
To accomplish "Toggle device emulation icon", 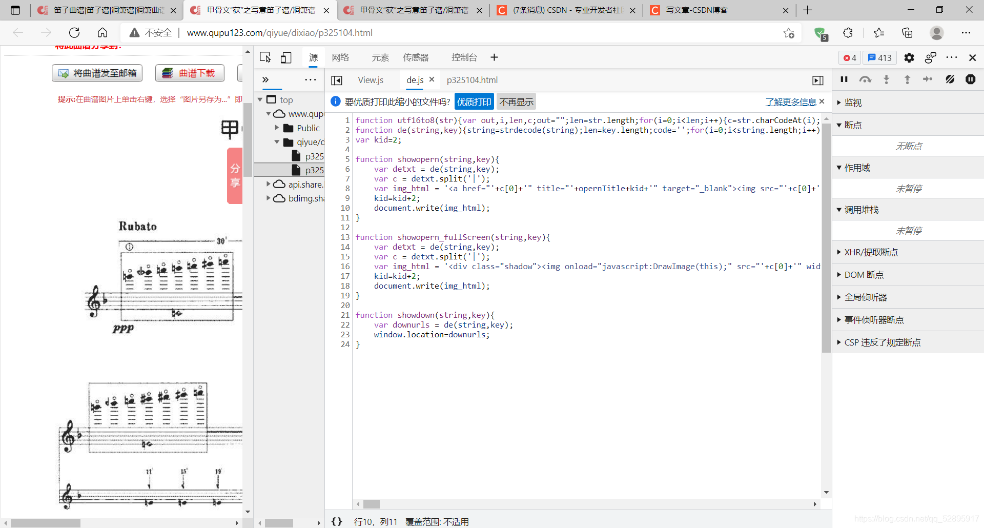I will (x=286, y=57).
